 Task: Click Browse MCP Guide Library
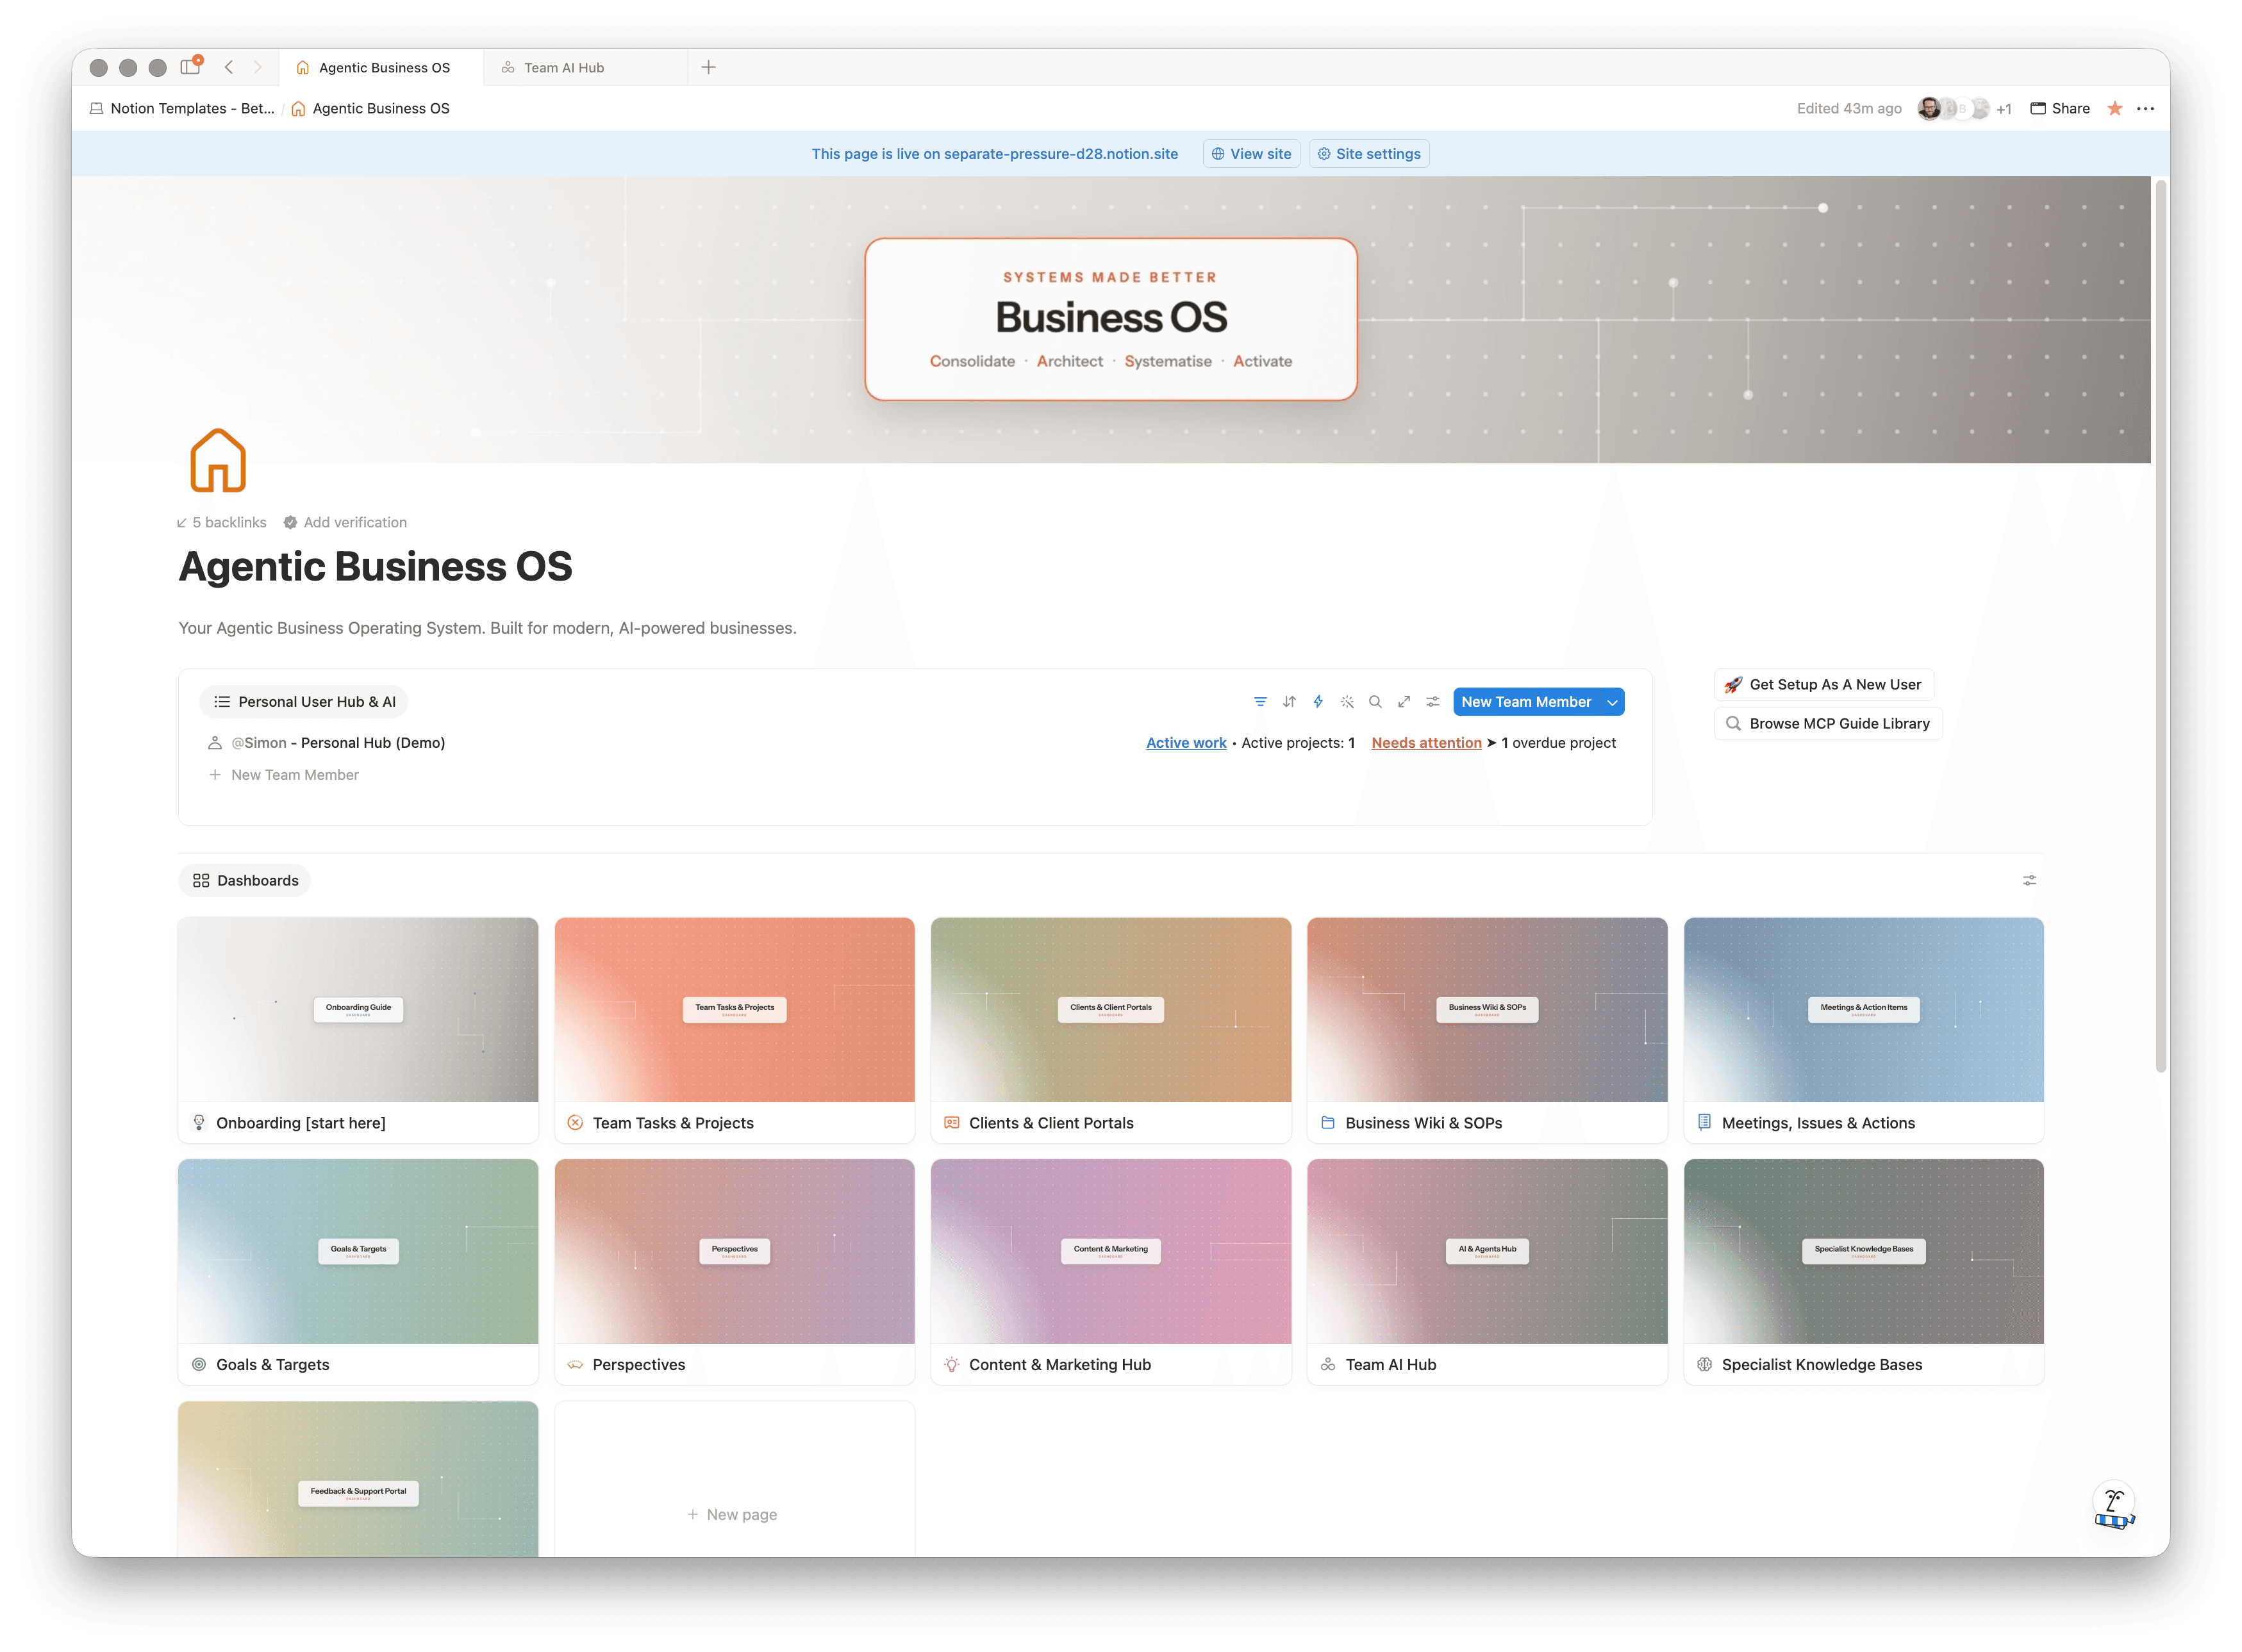coord(1827,724)
